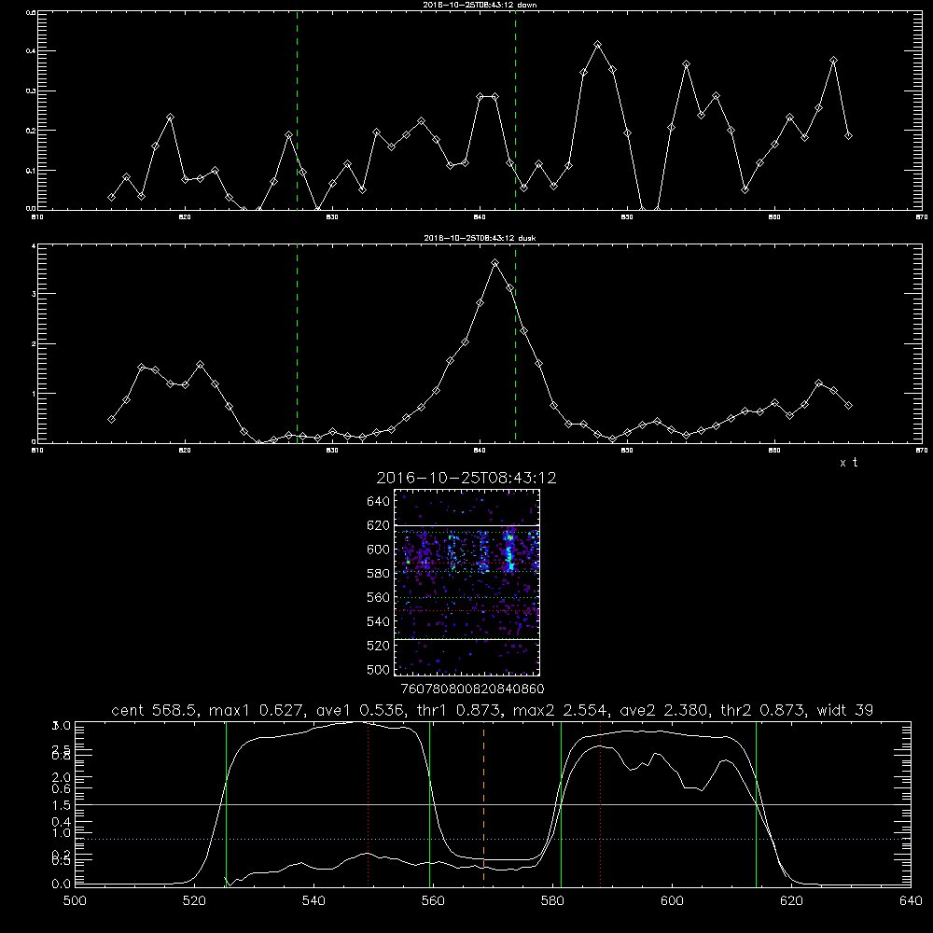Screen dimensions: 933x933
Task: Click the 1.0 label on bottom plot y-axis
Action: pyautogui.click(x=62, y=832)
